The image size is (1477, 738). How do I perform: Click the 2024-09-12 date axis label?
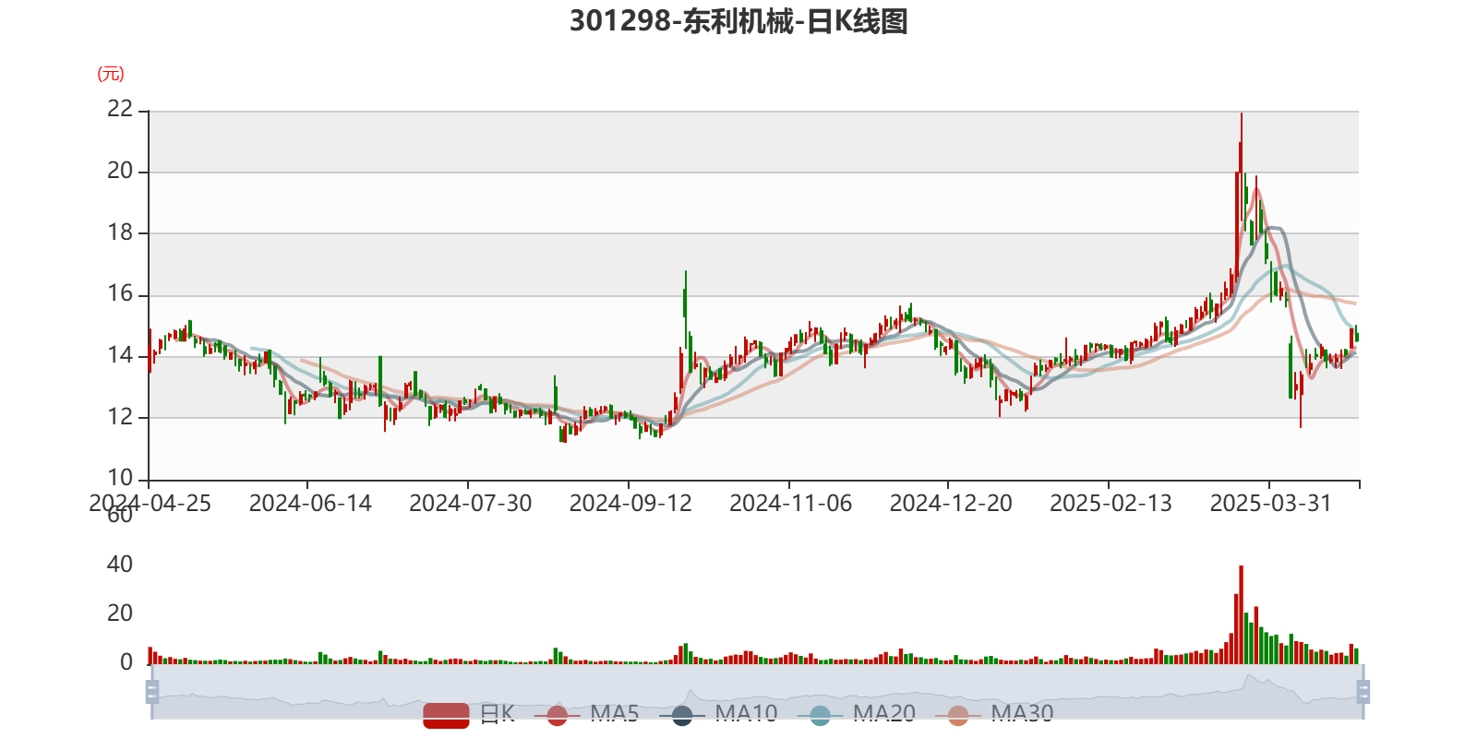click(x=630, y=504)
